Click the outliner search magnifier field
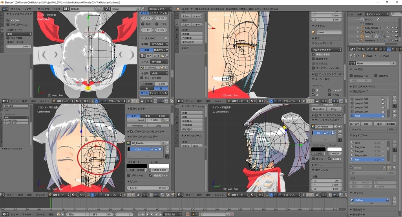This screenshot has width=402, height=217. 396,14
